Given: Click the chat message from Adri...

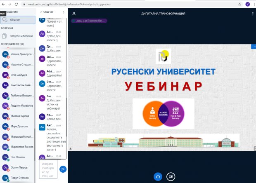Looking at the screenshot, I should (52, 73).
